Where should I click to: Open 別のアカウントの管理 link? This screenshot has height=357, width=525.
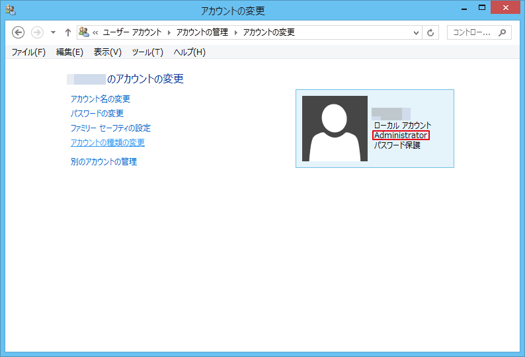(104, 162)
